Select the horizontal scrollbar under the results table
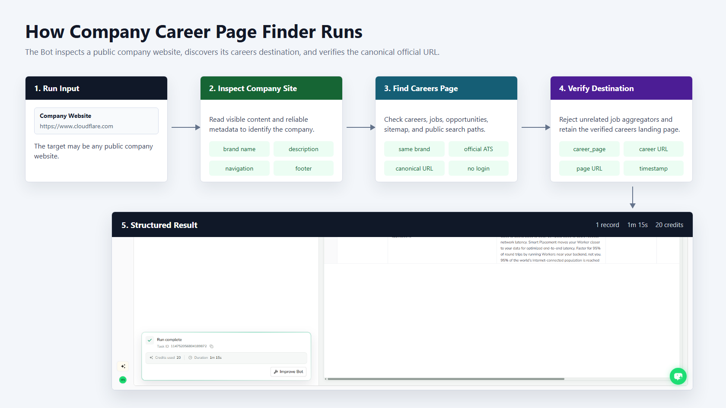The image size is (726, 408). pyautogui.click(x=446, y=379)
